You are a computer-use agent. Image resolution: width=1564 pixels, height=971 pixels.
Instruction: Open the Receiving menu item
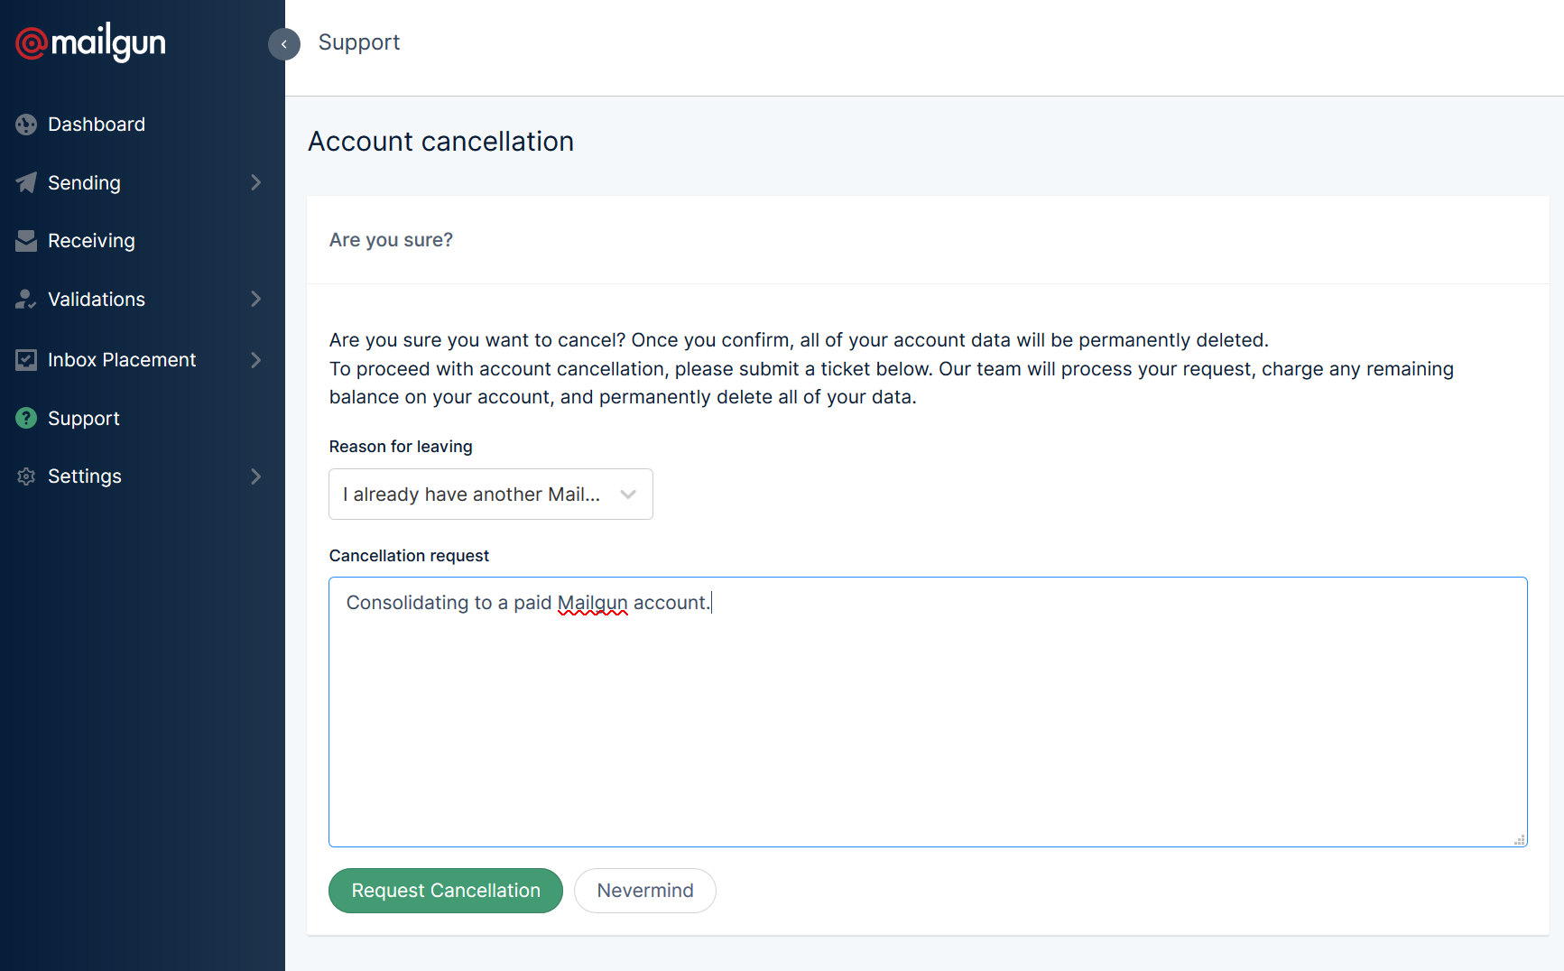point(91,241)
